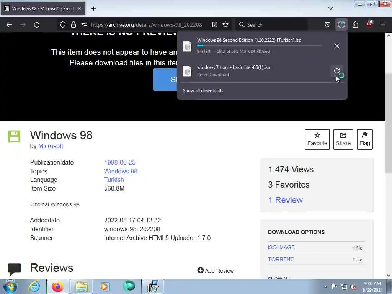Click the windows 7 home basic lite download entry
Image resolution: width=392 pixels, height=294 pixels.
pyautogui.click(x=262, y=71)
